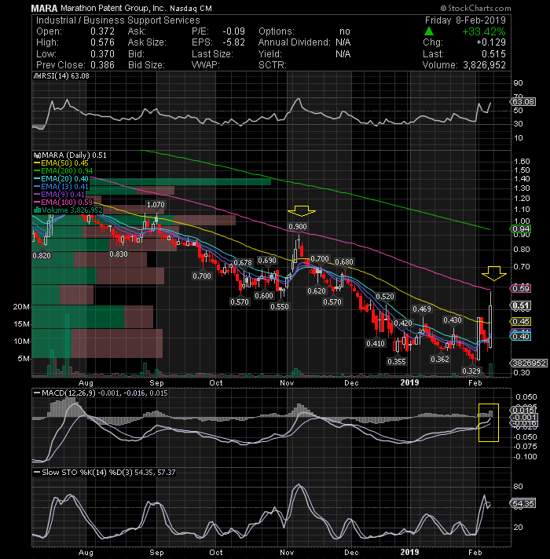Click the 0.430 price label

(x=453, y=320)
